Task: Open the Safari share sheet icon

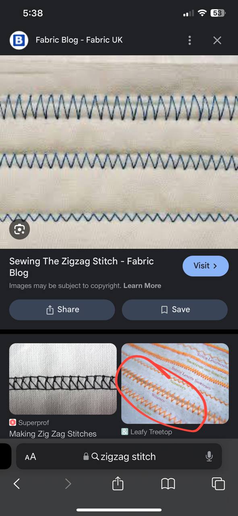Action: [118, 483]
